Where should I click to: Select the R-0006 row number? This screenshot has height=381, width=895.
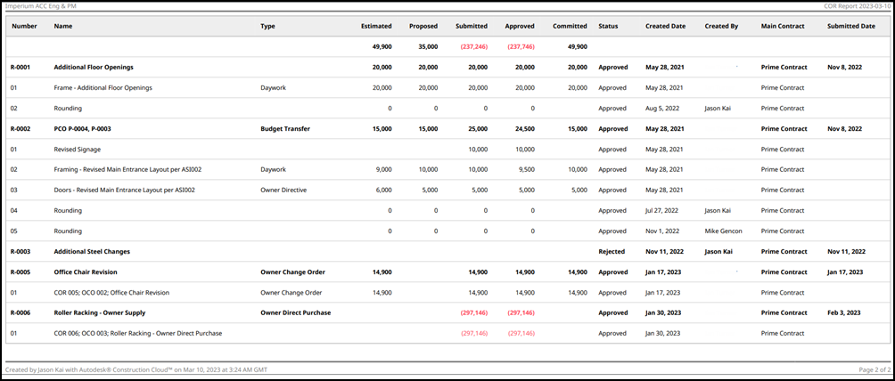pos(20,313)
